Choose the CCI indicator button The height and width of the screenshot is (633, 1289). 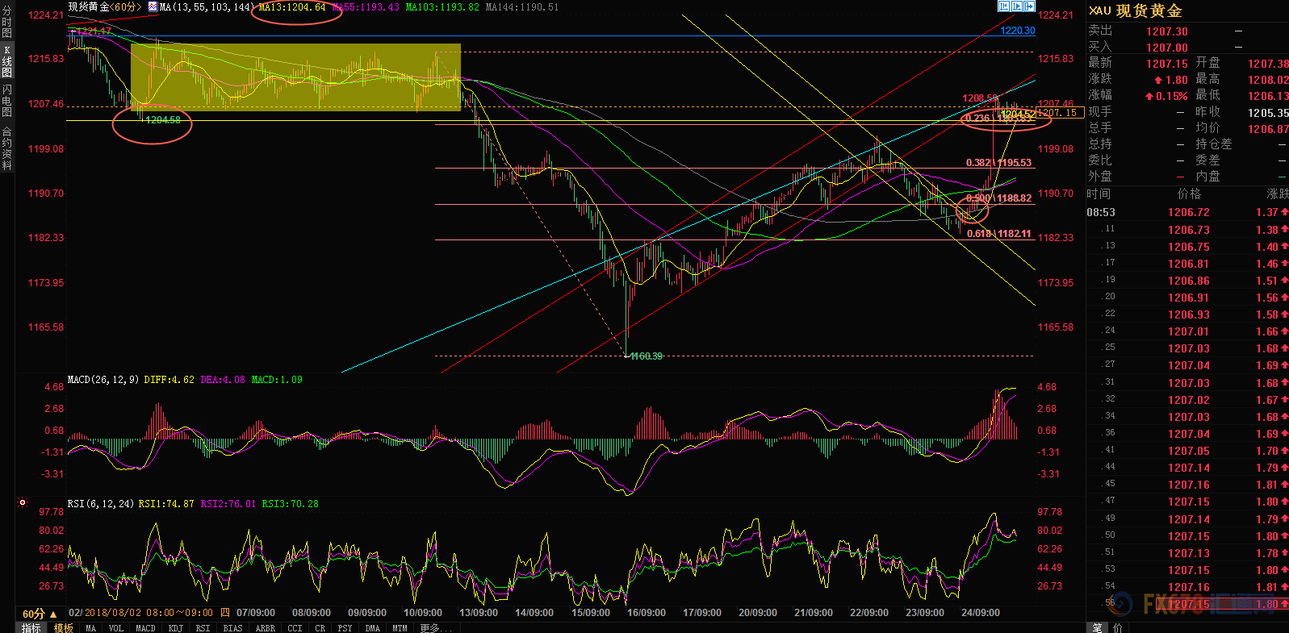coord(295,627)
